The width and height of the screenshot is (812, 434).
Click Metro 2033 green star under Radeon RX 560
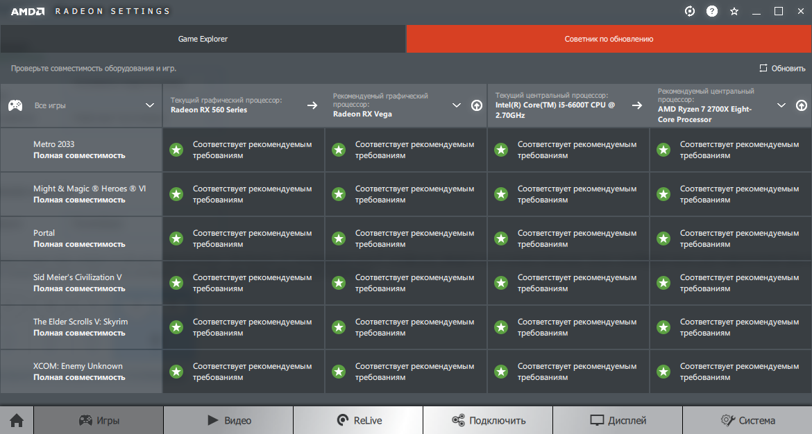pos(176,150)
